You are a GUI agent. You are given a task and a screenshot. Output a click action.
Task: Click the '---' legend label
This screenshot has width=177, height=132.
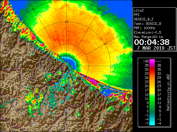point(158,61)
